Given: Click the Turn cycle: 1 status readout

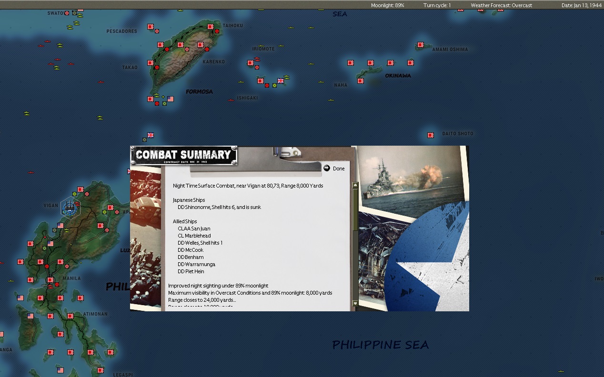Looking at the screenshot, I should (437, 5).
